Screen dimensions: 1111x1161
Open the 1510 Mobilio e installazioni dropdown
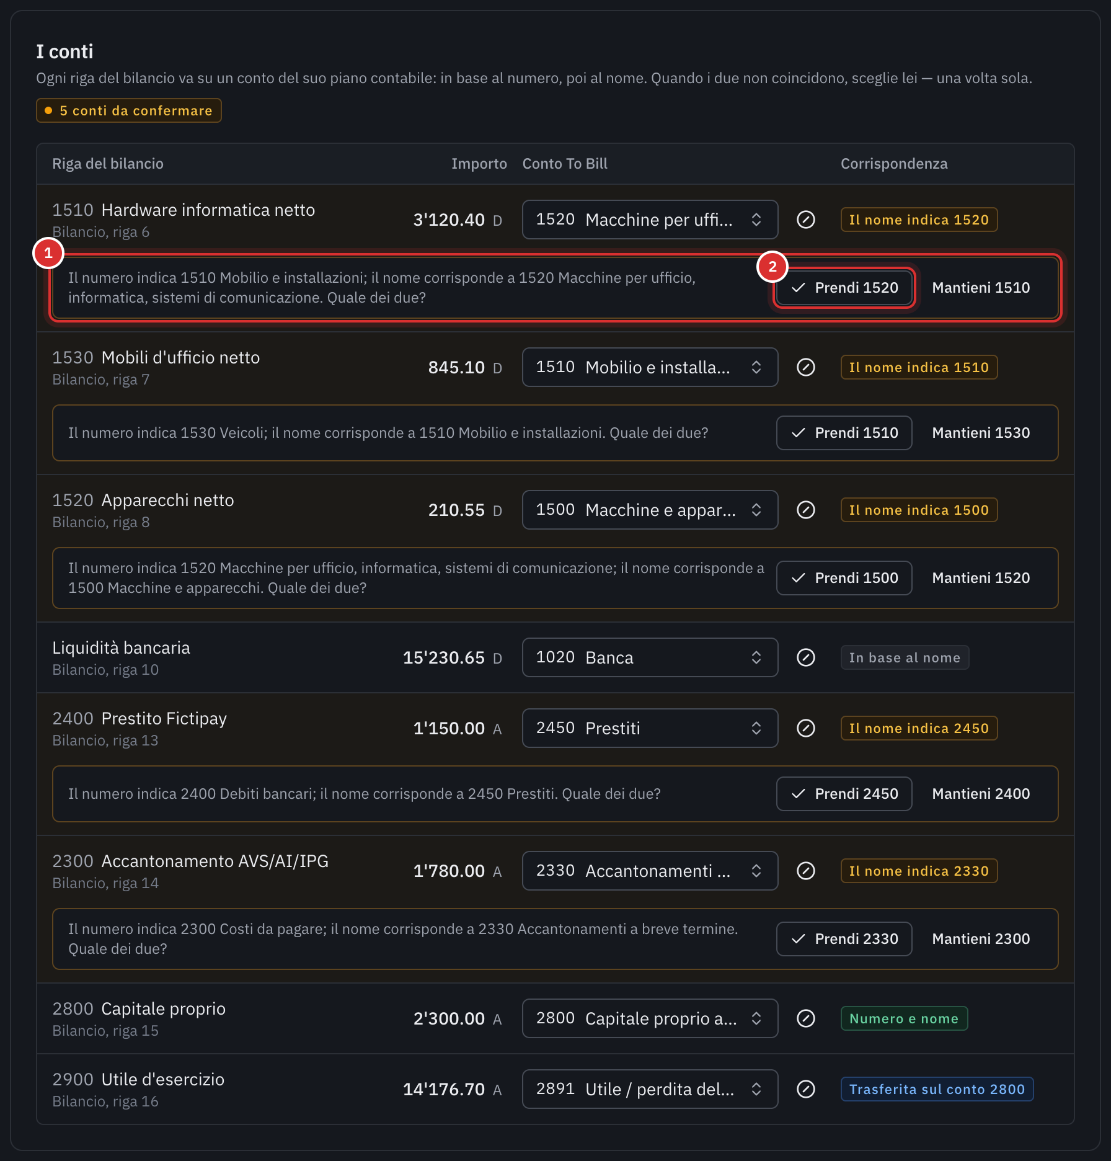[650, 367]
